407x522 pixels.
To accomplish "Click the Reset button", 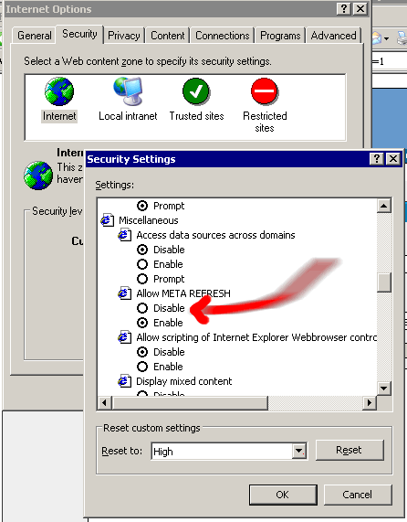I will click(350, 450).
